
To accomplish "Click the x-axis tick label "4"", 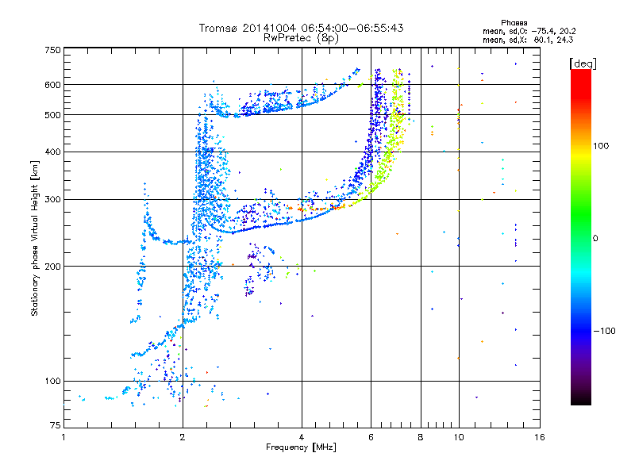I will [x=302, y=437].
